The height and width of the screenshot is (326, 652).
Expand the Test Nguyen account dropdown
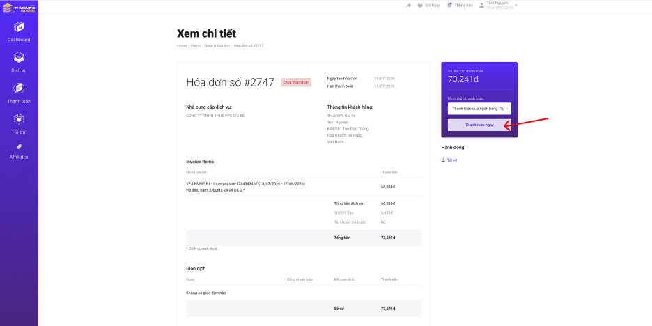(516, 6)
